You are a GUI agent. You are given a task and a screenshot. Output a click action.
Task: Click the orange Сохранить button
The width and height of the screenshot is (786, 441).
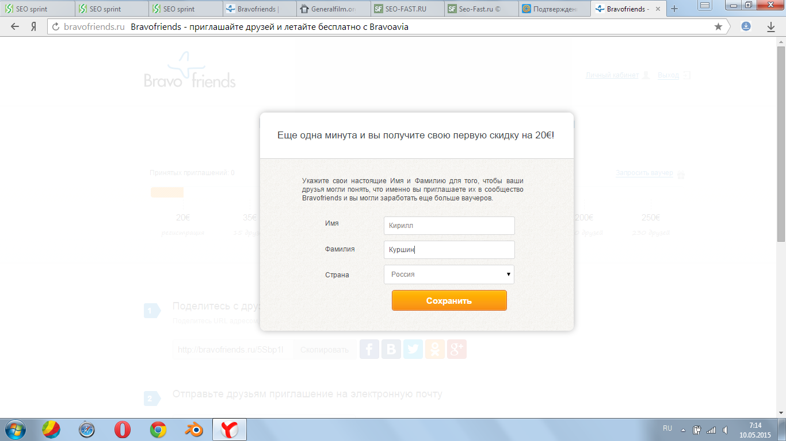click(x=449, y=300)
